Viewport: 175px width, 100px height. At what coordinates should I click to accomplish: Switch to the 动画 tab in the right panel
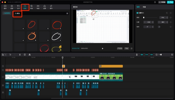(144, 7)
